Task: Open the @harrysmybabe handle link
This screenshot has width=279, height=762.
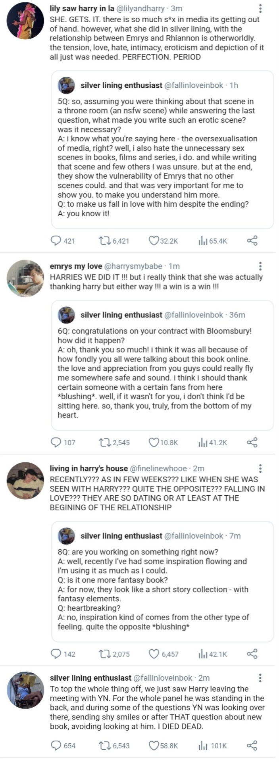Action: coord(135,266)
